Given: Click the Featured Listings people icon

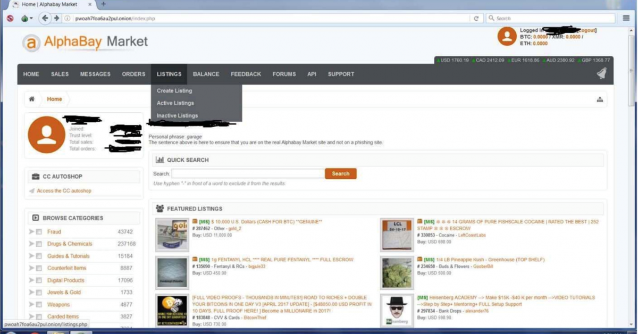Looking at the screenshot, I should point(159,208).
